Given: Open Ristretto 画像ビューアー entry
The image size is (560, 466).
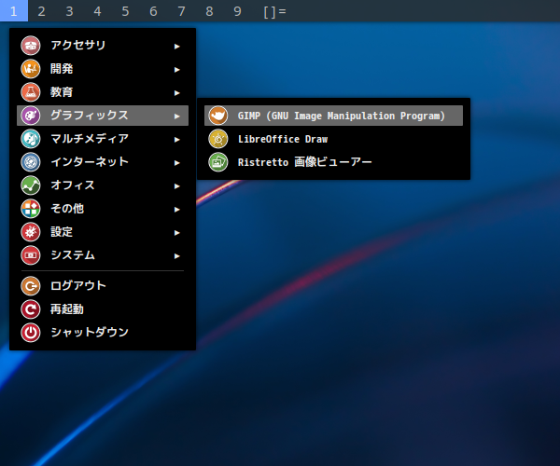Looking at the screenshot, I should click(x=333, y=162).
